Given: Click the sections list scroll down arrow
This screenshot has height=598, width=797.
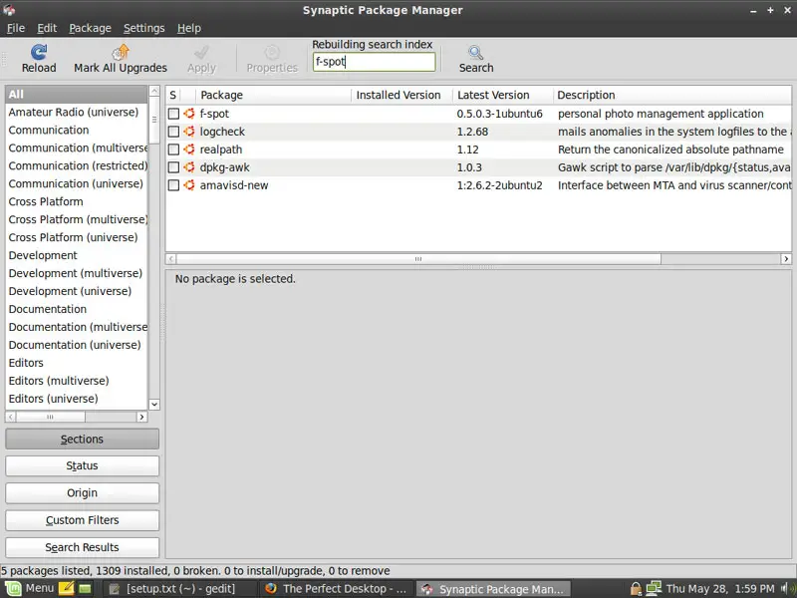Looking at the screenshot, I should point(154,405).
